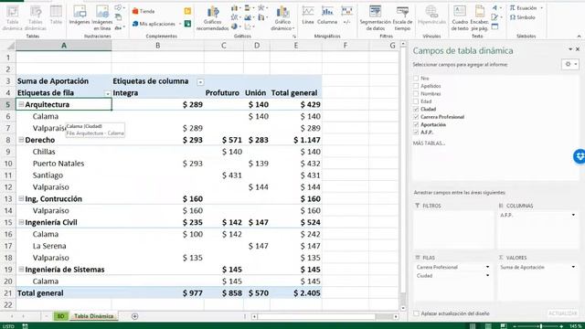Collapse the Arquitectura group
This screenshot has height=329, width=585.
21,104
